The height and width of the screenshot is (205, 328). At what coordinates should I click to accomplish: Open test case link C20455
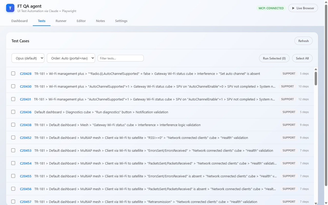[26, 176]
